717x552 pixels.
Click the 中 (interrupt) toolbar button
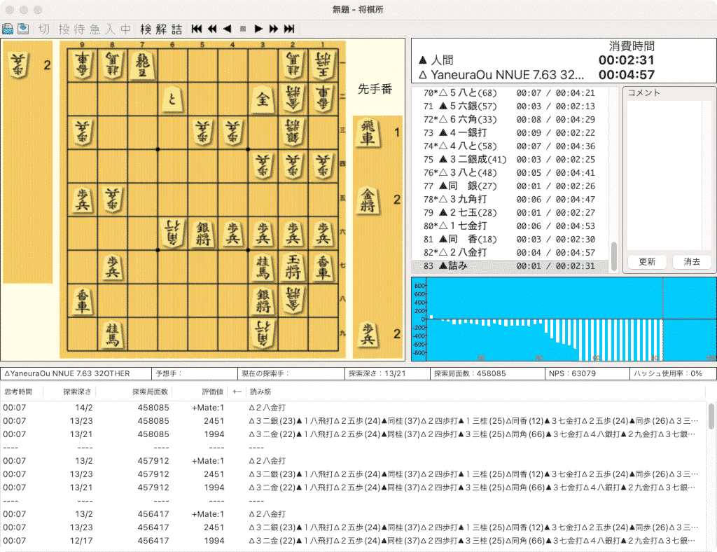126,29
